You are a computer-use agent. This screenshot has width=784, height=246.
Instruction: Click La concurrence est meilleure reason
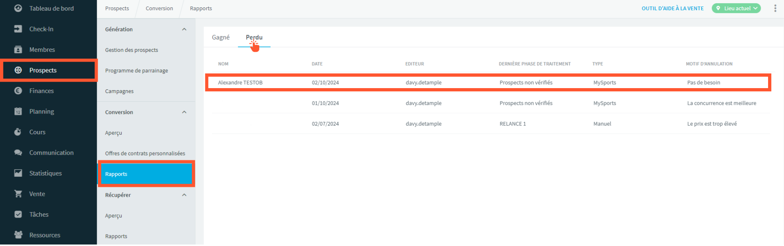coord(722,103)
